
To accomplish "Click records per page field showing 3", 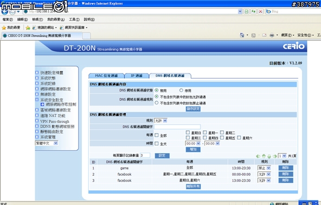I will click(x=145, y=155).
